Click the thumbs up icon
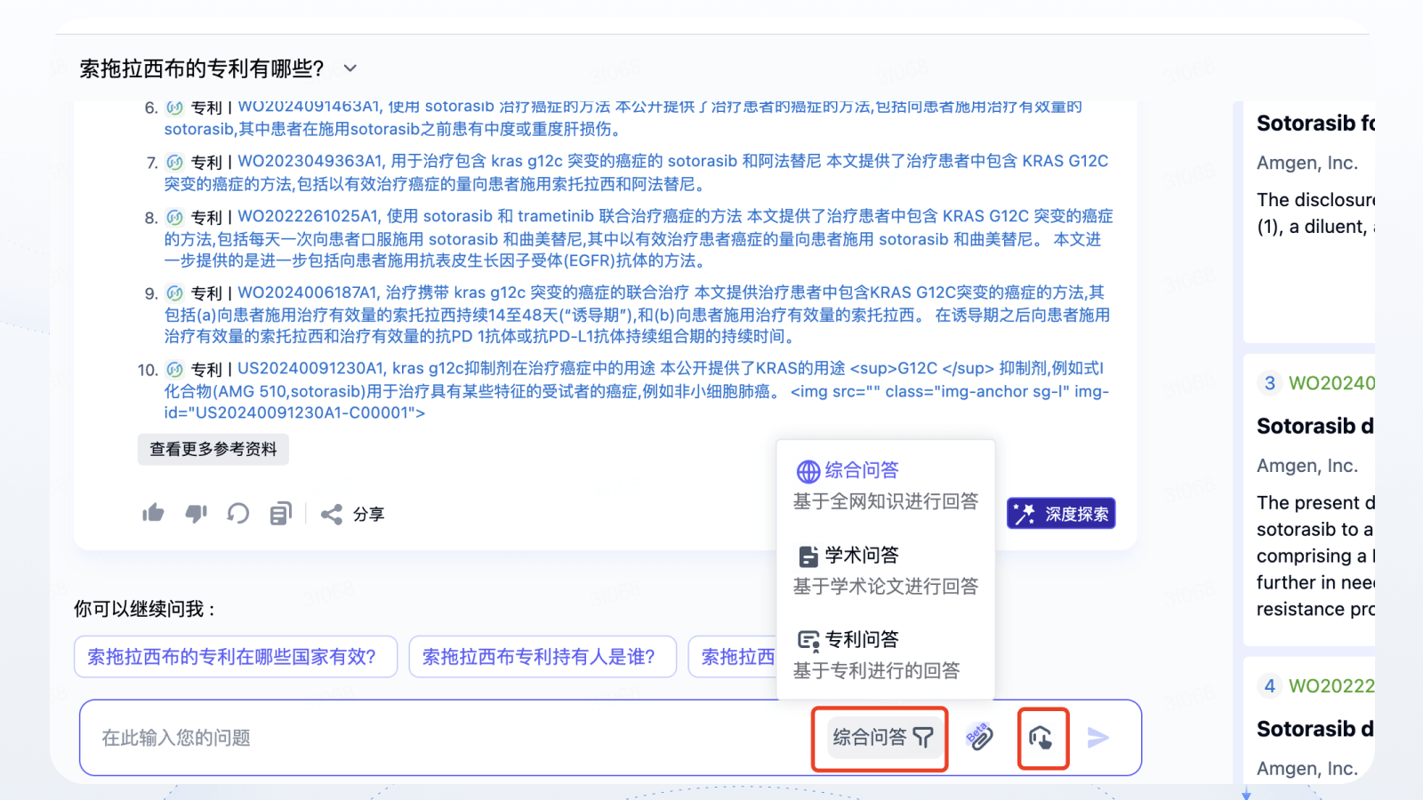Image resolution: width=1423 pixels, height=800 pixels. pyautogui.click(x=153, y=514)
